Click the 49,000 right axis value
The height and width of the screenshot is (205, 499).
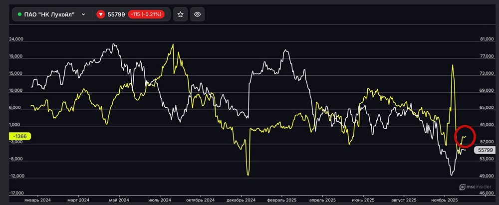tap(487, 176)
